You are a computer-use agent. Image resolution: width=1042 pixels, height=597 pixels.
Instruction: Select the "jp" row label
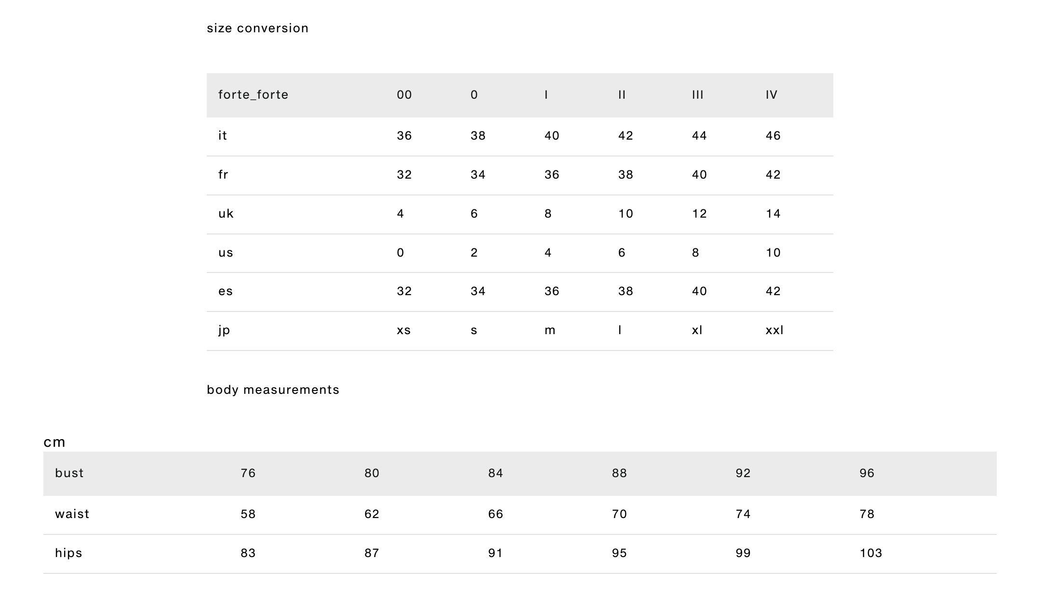pos(224,330)
